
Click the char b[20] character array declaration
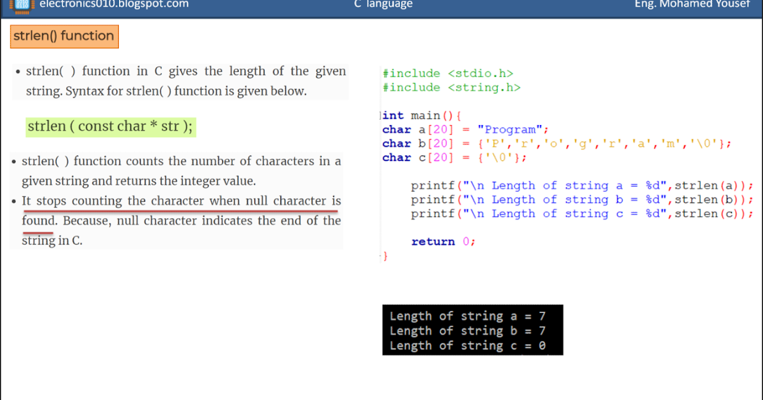(x=556, y=143)
